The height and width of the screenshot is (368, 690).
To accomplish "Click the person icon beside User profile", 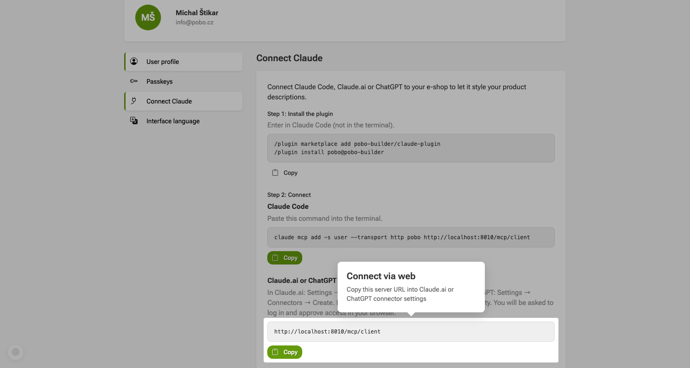I will [x=134, y=61].
